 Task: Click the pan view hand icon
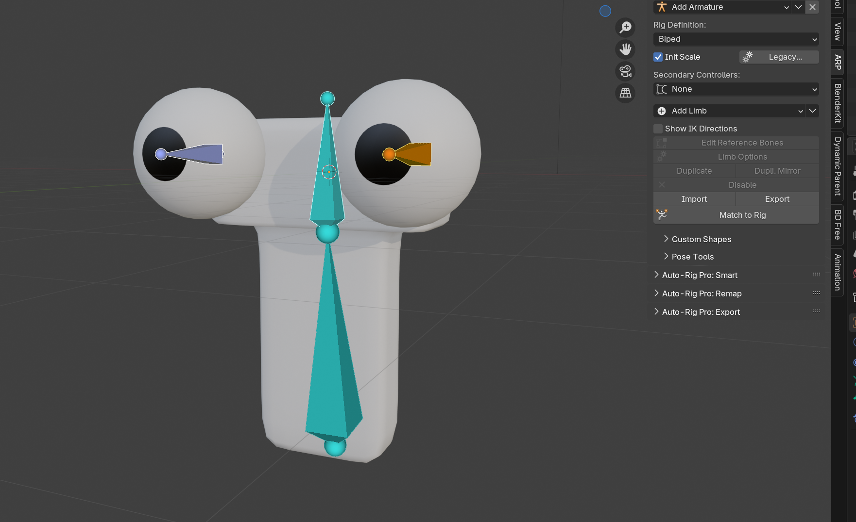click(x=626, y=49)
